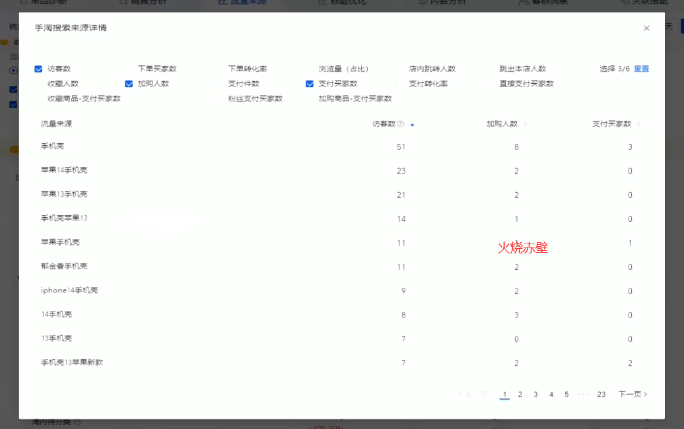Viewport: 684px width, 429px height.
Task: Go to page 1 in pagination
Action: pyautogui.click(x=504, y=394)
